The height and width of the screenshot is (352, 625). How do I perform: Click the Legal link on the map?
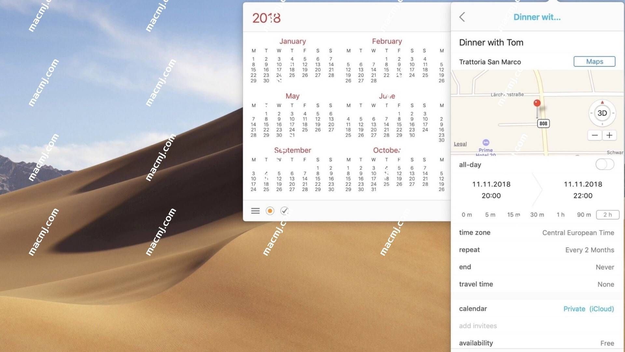(x=461, y=143)
